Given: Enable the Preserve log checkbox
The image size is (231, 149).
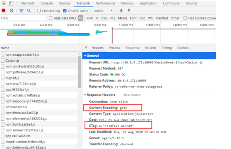Looking at the screenshot, I should [x=39, y=10].
